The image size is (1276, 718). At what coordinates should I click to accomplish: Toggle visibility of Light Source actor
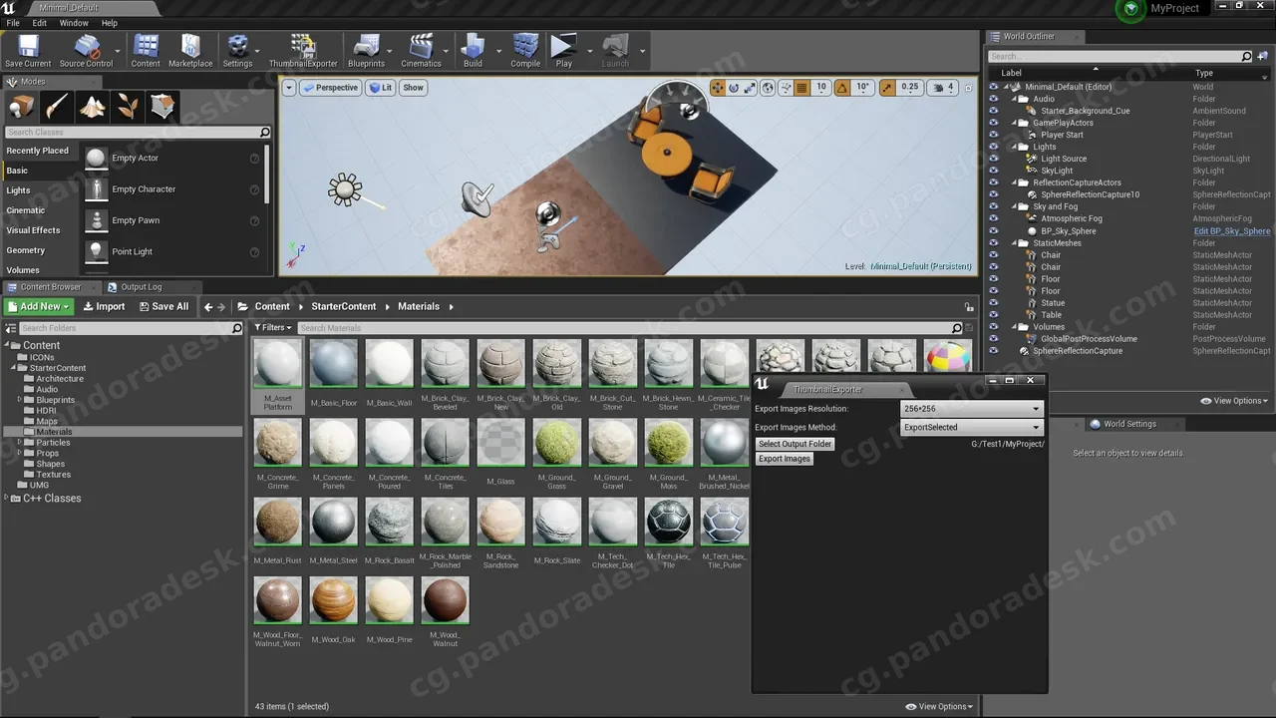pos(993,159)
